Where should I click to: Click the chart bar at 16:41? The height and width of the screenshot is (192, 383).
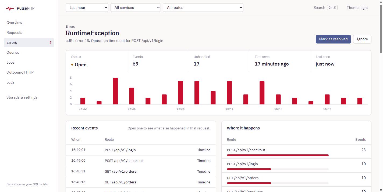229,93
